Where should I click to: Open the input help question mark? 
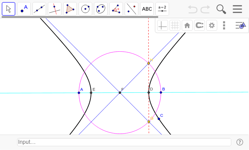(240, 142)
